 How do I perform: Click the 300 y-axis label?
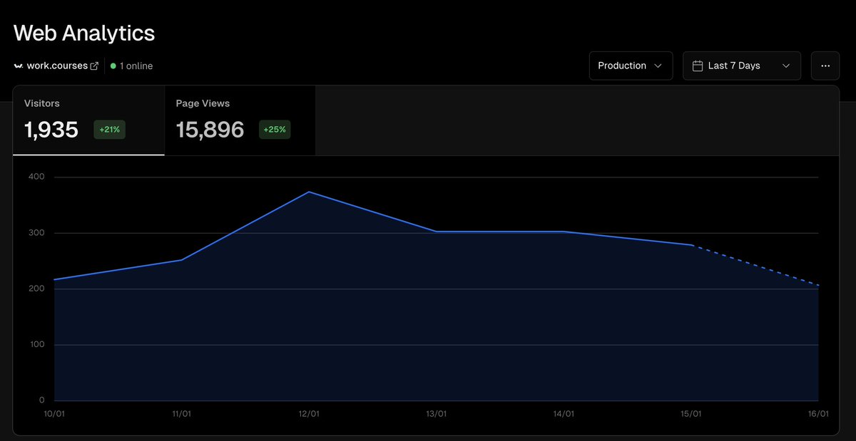[x=36, y=233]
